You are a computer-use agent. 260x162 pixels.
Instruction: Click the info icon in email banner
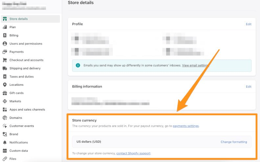(x=78, y=65)
